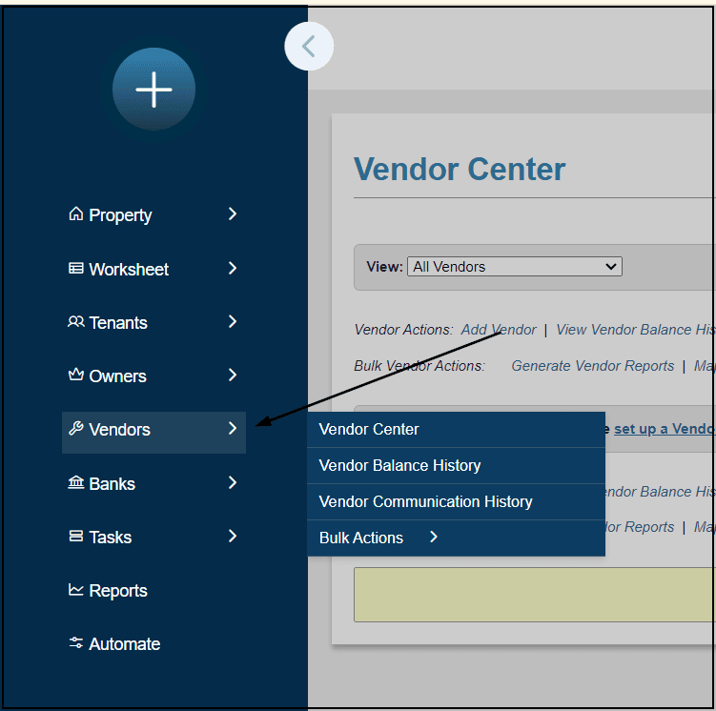Image resolution: width=716 pixels, height=711 pixels.
Task: Choose Vendor Balance History in submenu
Action: 399,465
